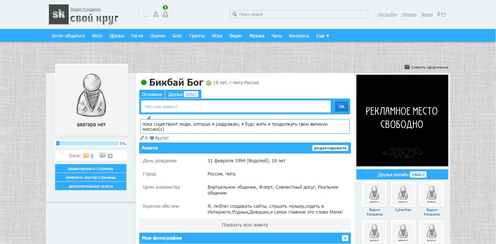Expand the Еще menu dropdown
The width and height of the screenshot is (496, 244).
click(323, 36)
